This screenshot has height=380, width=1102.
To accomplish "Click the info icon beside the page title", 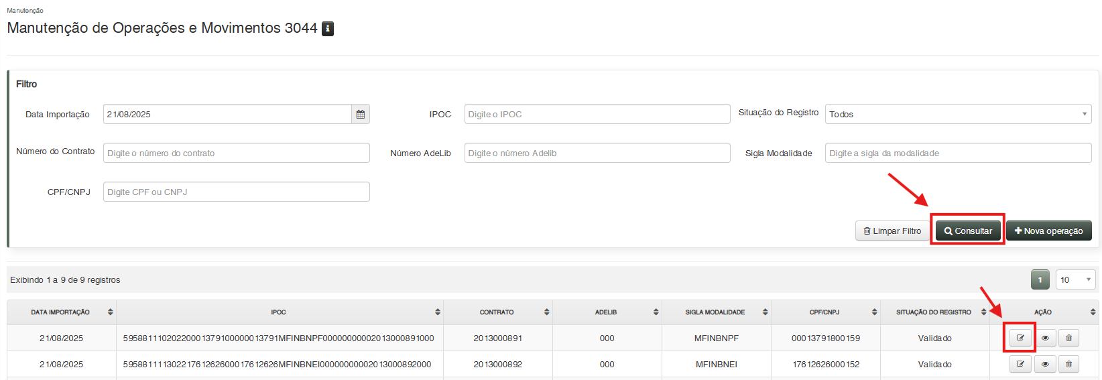I will (328, 29).
